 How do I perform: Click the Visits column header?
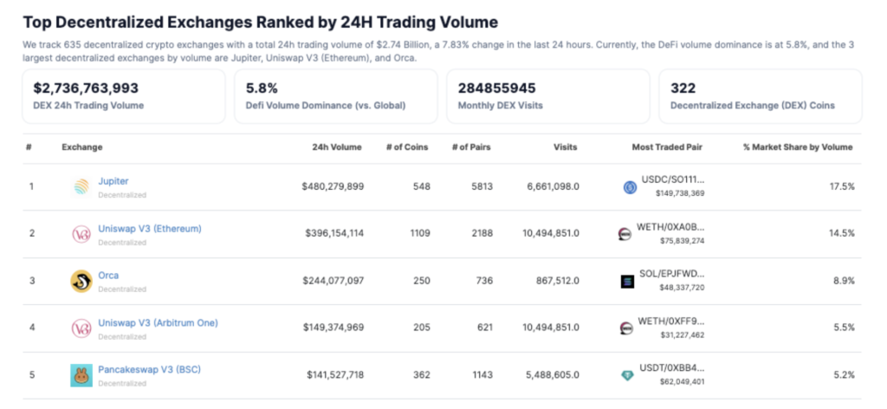565,147
